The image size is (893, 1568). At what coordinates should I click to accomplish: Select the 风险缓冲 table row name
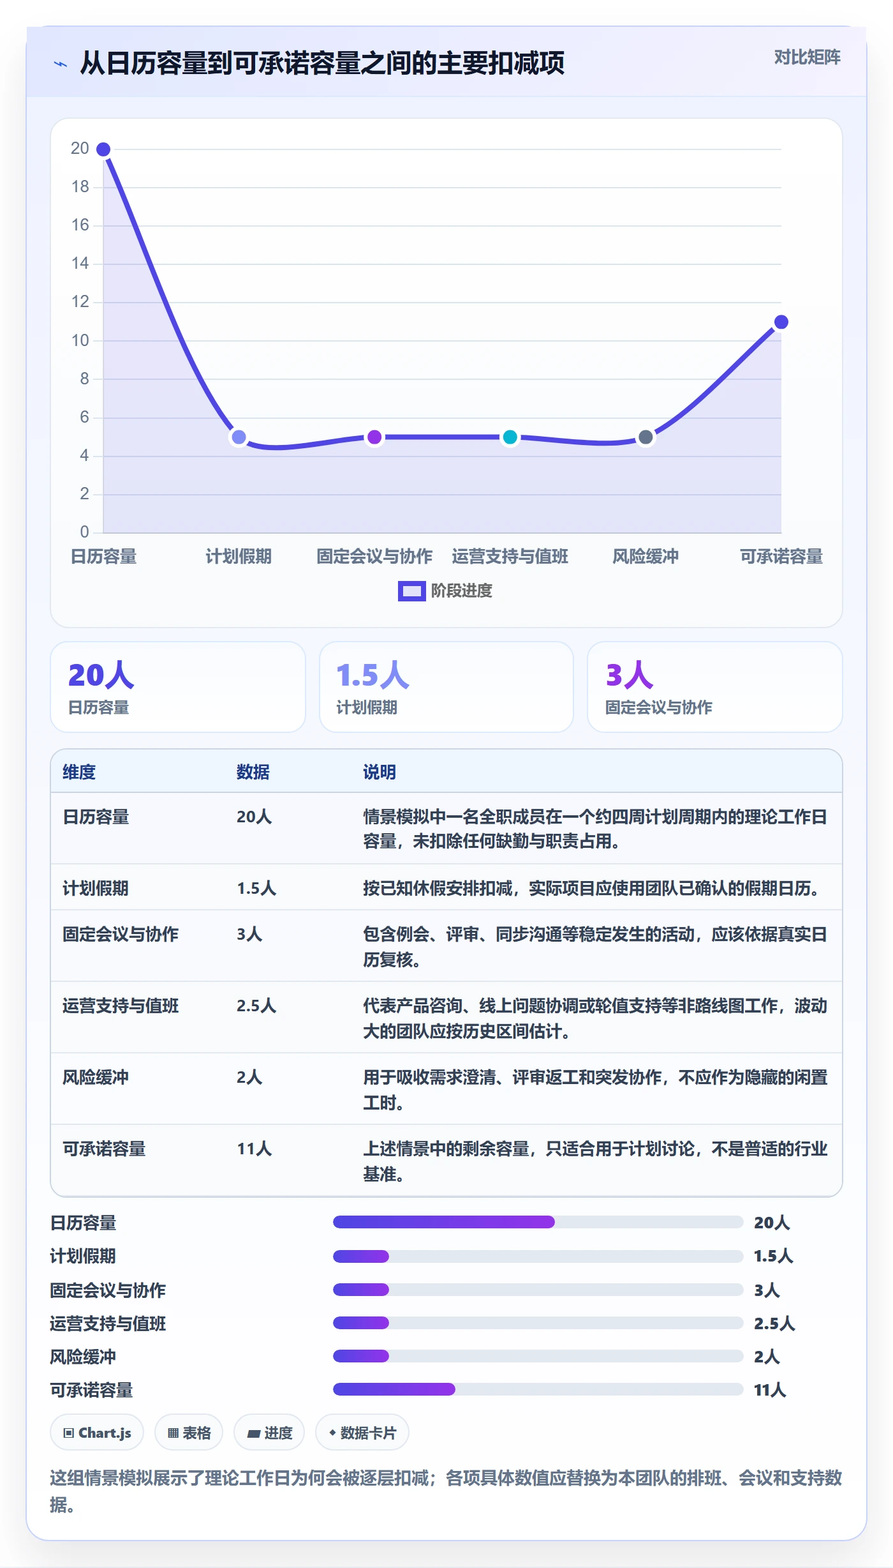pos(96,1077)
